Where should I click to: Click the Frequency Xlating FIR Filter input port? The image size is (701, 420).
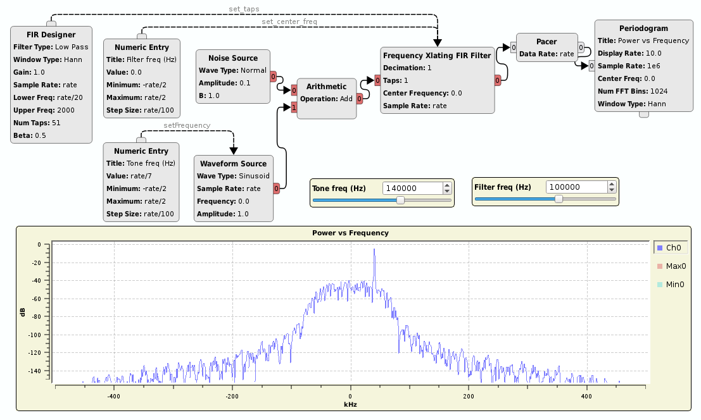(x=377, y=80)
